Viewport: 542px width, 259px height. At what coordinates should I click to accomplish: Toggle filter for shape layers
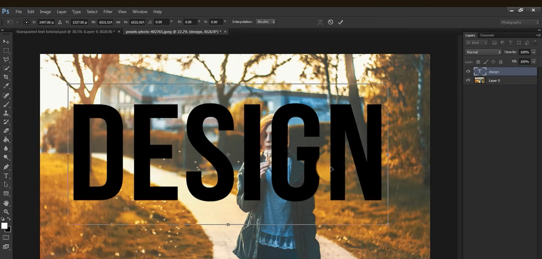(x=519, y=43)
